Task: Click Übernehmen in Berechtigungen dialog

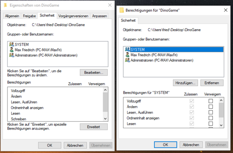Action: click(217, 145)
